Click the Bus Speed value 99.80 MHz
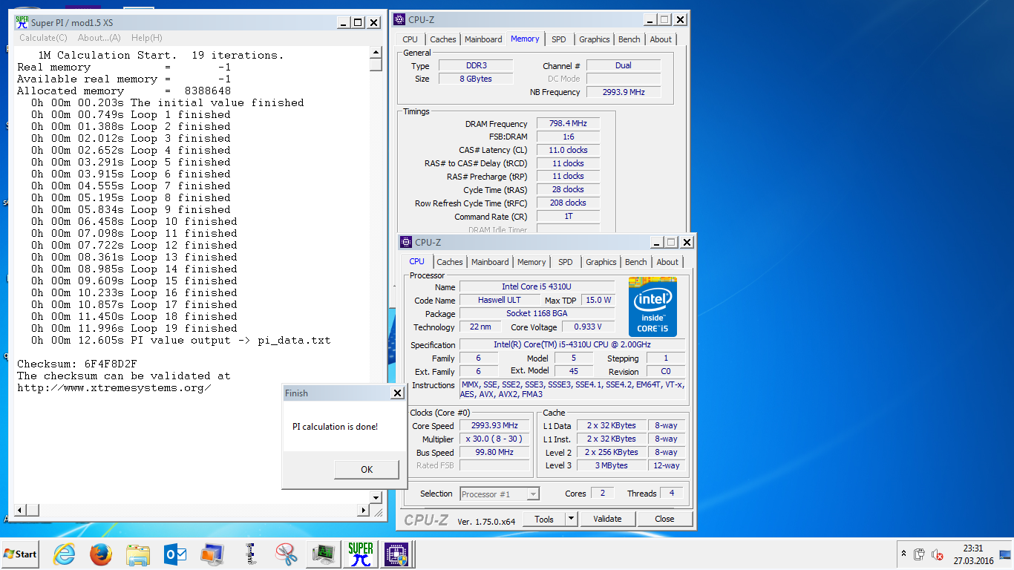 coord(494,452)
